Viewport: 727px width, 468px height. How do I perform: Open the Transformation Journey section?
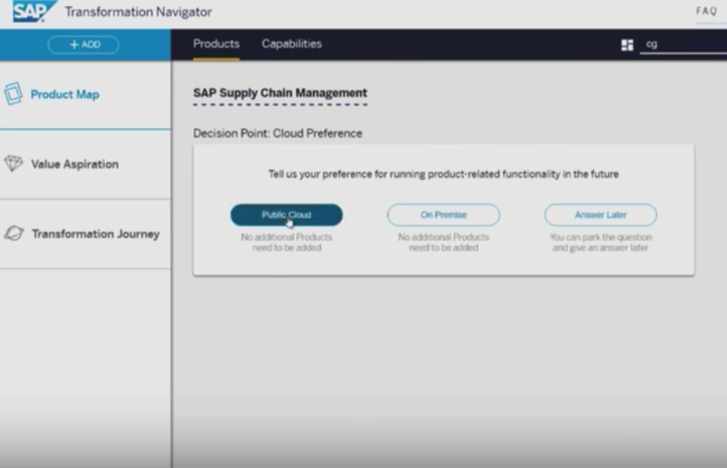click(x=85, y=234)
